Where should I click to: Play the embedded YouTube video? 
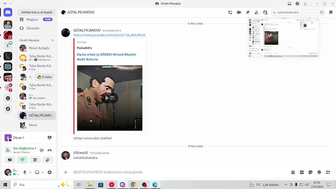(107, 98)
